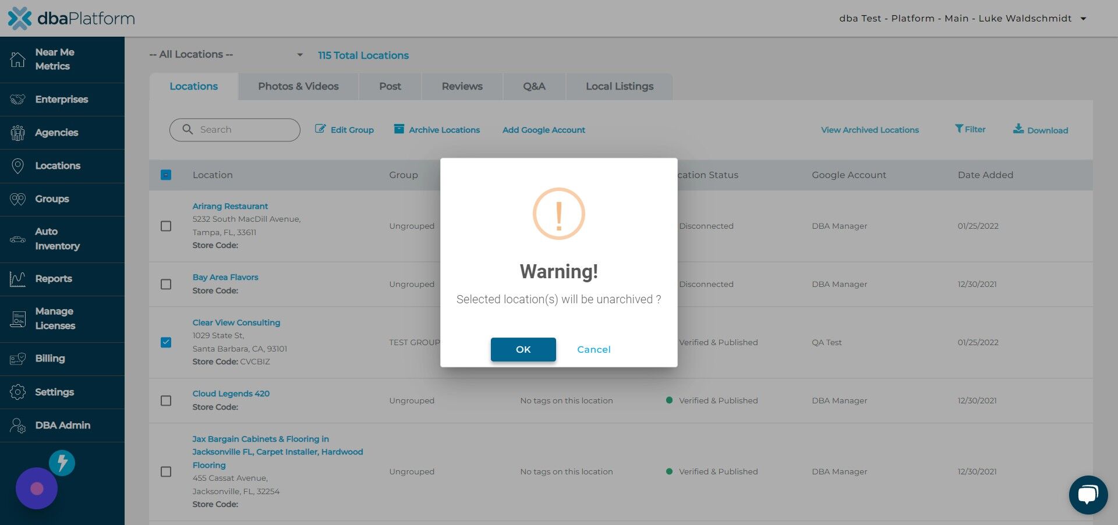Click the Edit Group pencil icon
The image size is (1118, 525).
[321, 129]
